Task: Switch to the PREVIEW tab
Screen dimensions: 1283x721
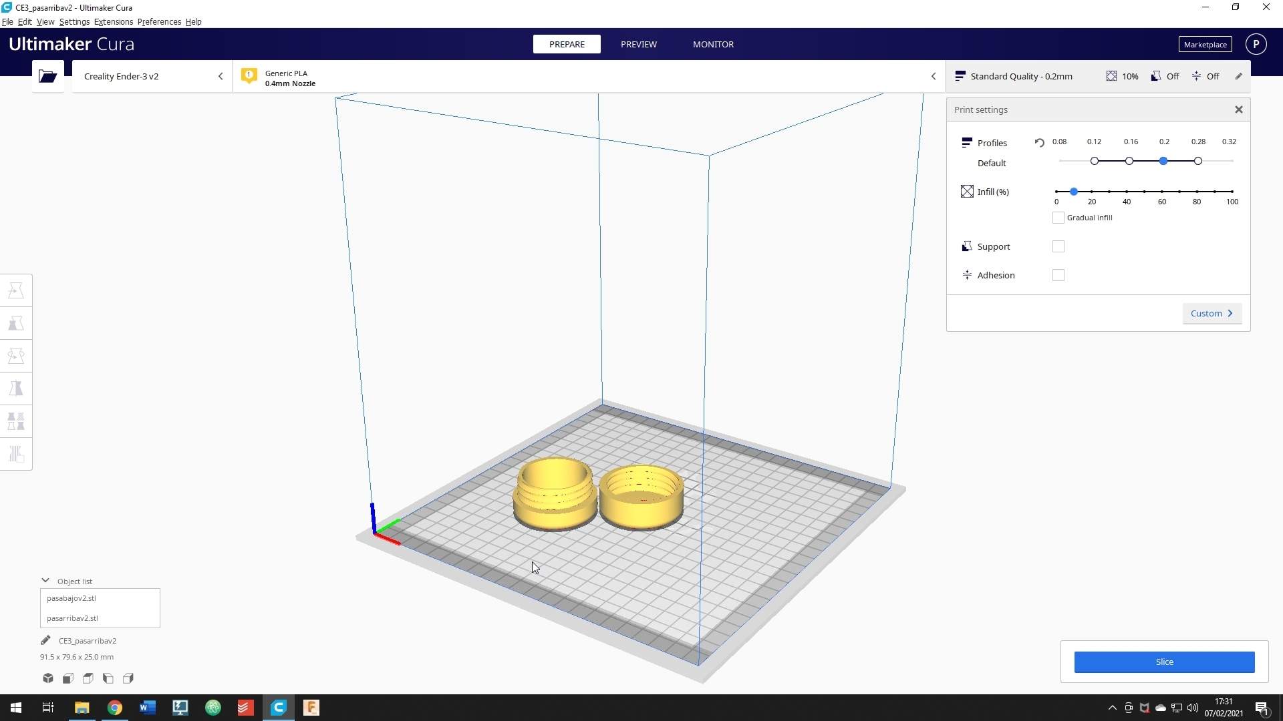Action: (x=638, y=44)
